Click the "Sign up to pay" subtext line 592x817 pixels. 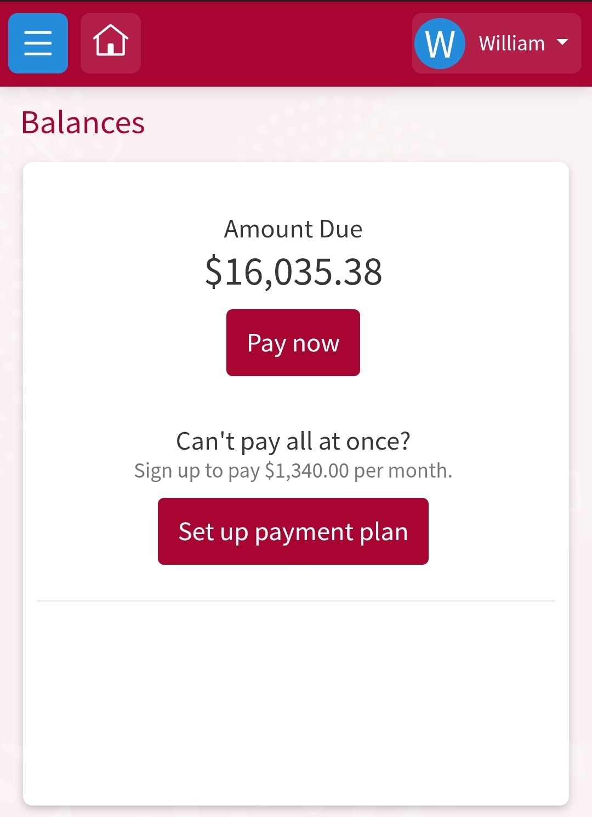point(197,471)
